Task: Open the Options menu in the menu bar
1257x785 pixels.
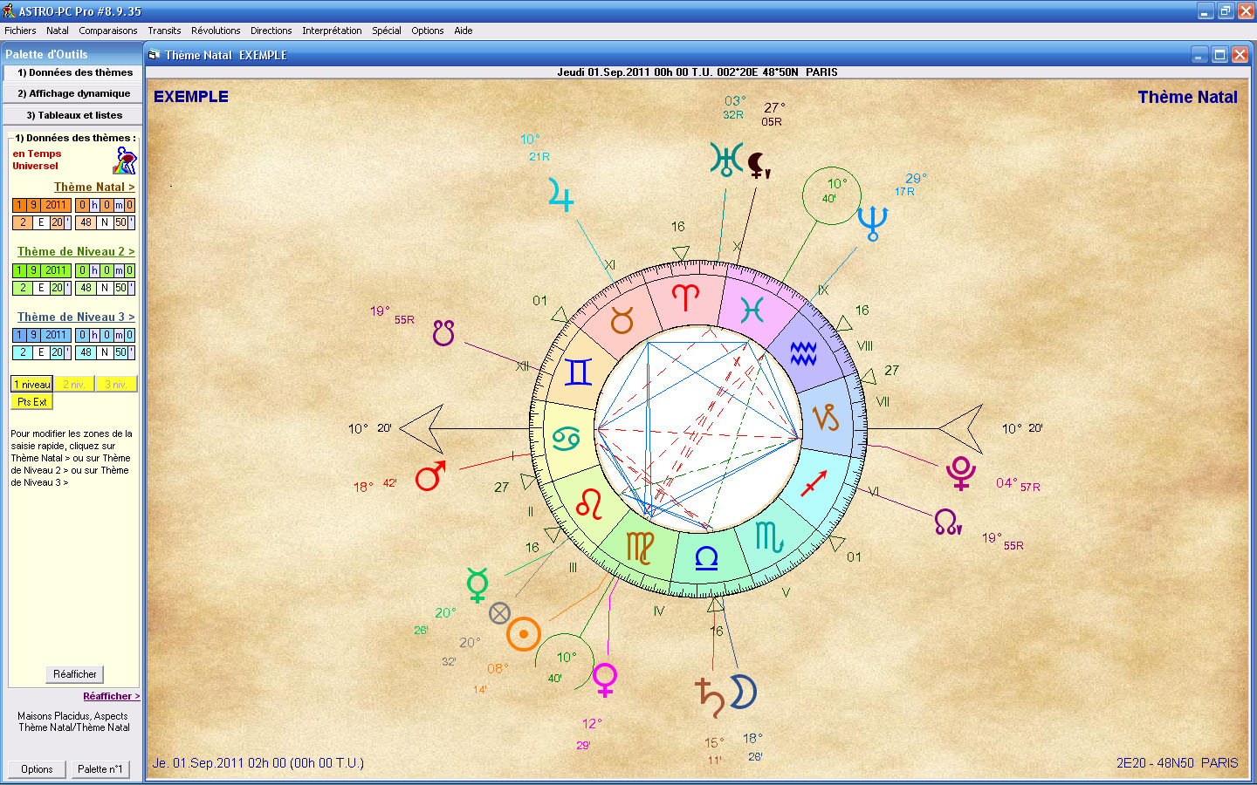Action: click(x=428, y=31)
